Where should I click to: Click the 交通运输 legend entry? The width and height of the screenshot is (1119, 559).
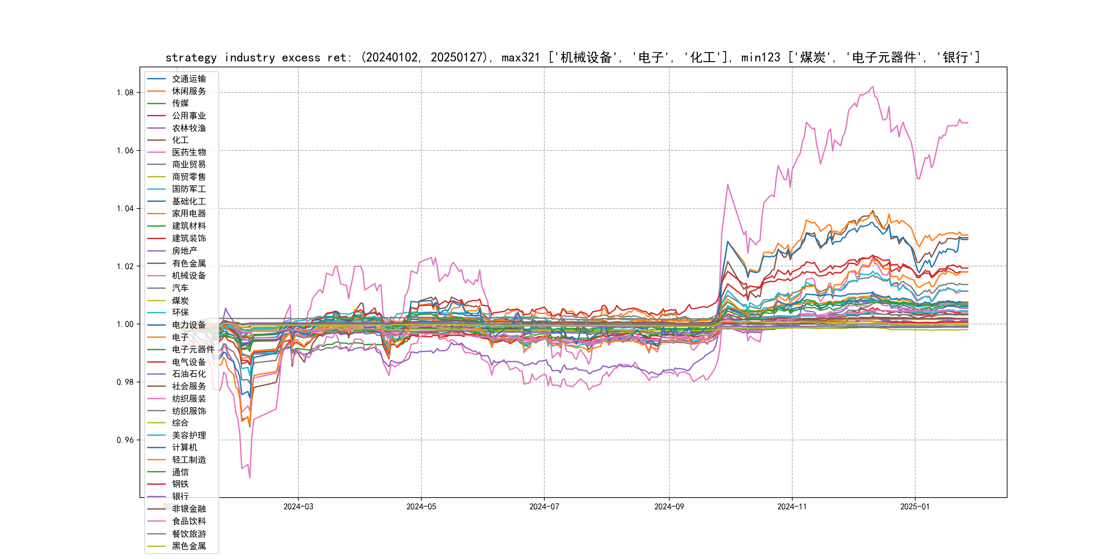189,79
